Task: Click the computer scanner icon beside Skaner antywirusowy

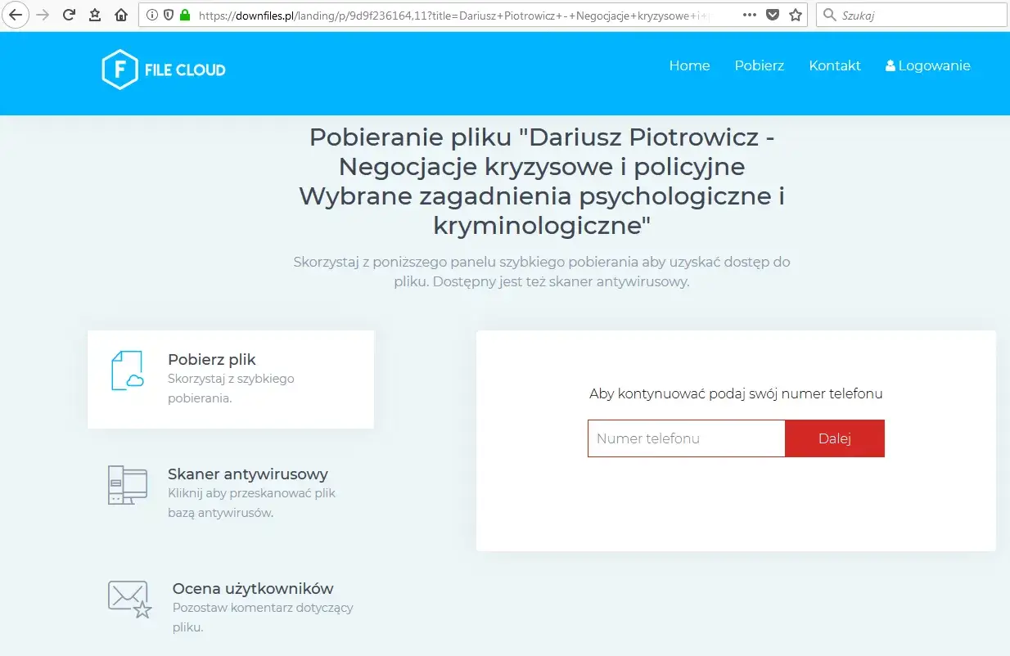Action: click(127, 484)
